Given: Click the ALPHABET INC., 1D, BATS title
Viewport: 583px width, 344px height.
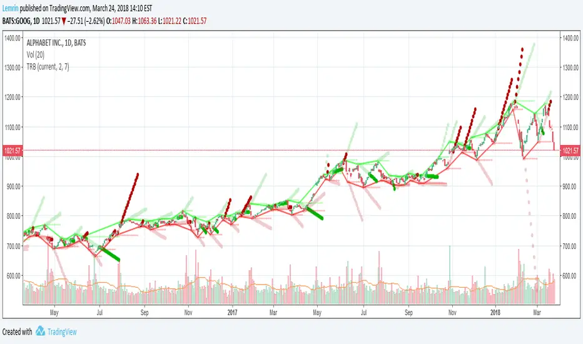Looking at the screenshot, I should [56, 43].
